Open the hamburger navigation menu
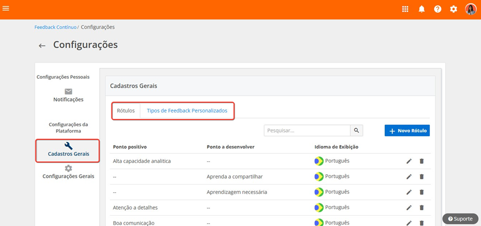The width and height of the screenshot is (481, 226). click(5, 8)
